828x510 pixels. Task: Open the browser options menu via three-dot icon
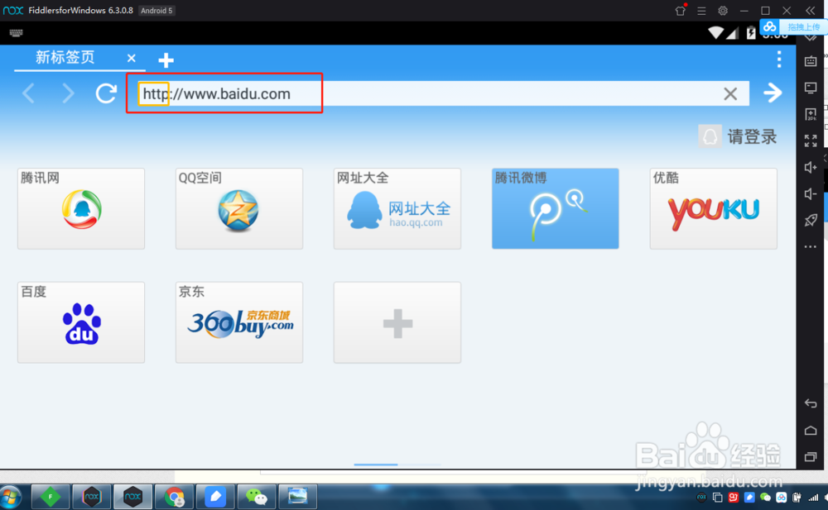(779, 60)
